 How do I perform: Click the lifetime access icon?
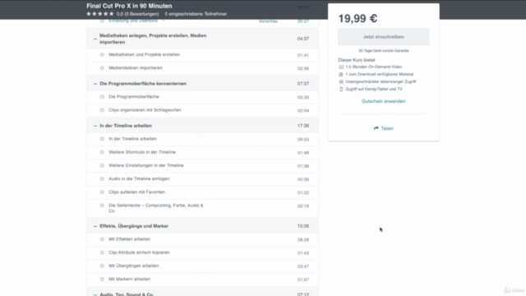click(x=341, y=81)
